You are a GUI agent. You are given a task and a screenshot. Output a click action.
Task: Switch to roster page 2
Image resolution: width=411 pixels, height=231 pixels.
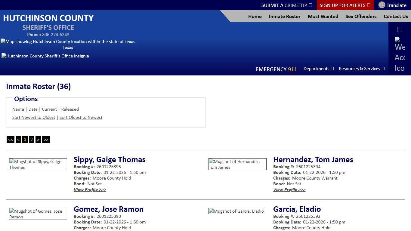tap(32, 139)
